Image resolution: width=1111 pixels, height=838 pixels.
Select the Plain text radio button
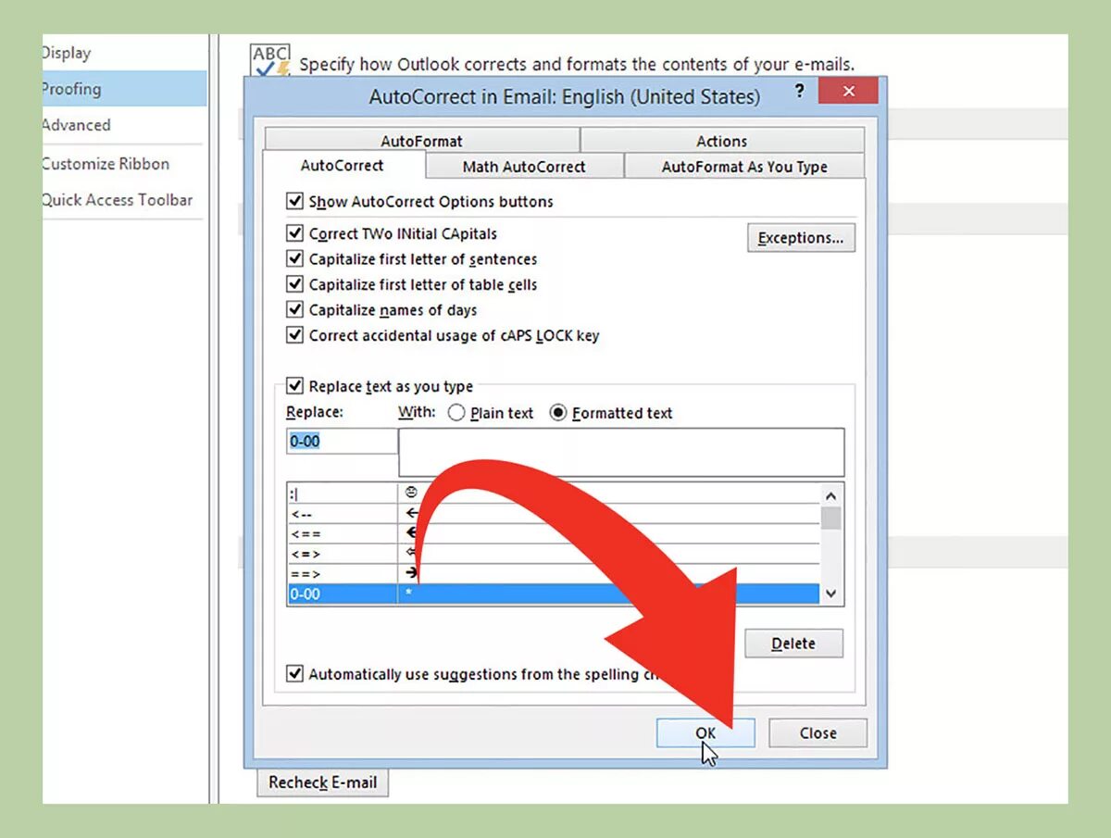point(456,413)
